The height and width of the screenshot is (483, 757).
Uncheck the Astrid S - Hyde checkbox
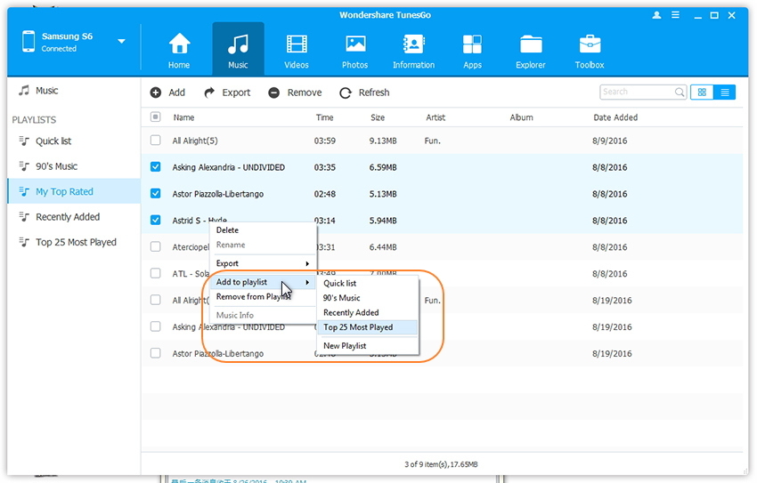point(156,220)
